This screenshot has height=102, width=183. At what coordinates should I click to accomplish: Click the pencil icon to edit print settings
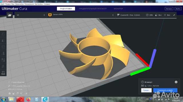click(174, 15)
